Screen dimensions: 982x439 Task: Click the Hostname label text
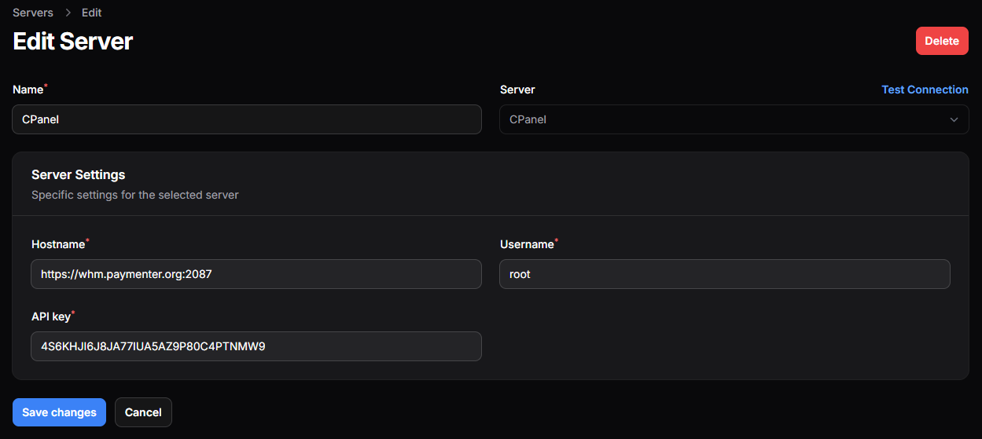[57, 244]
